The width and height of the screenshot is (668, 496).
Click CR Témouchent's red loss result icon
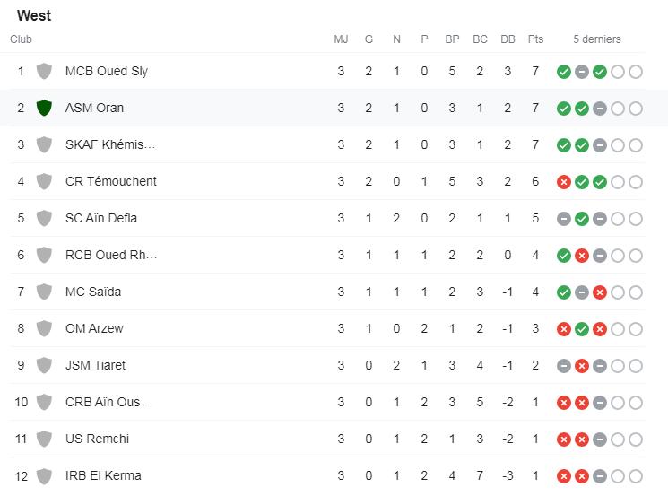563,182
